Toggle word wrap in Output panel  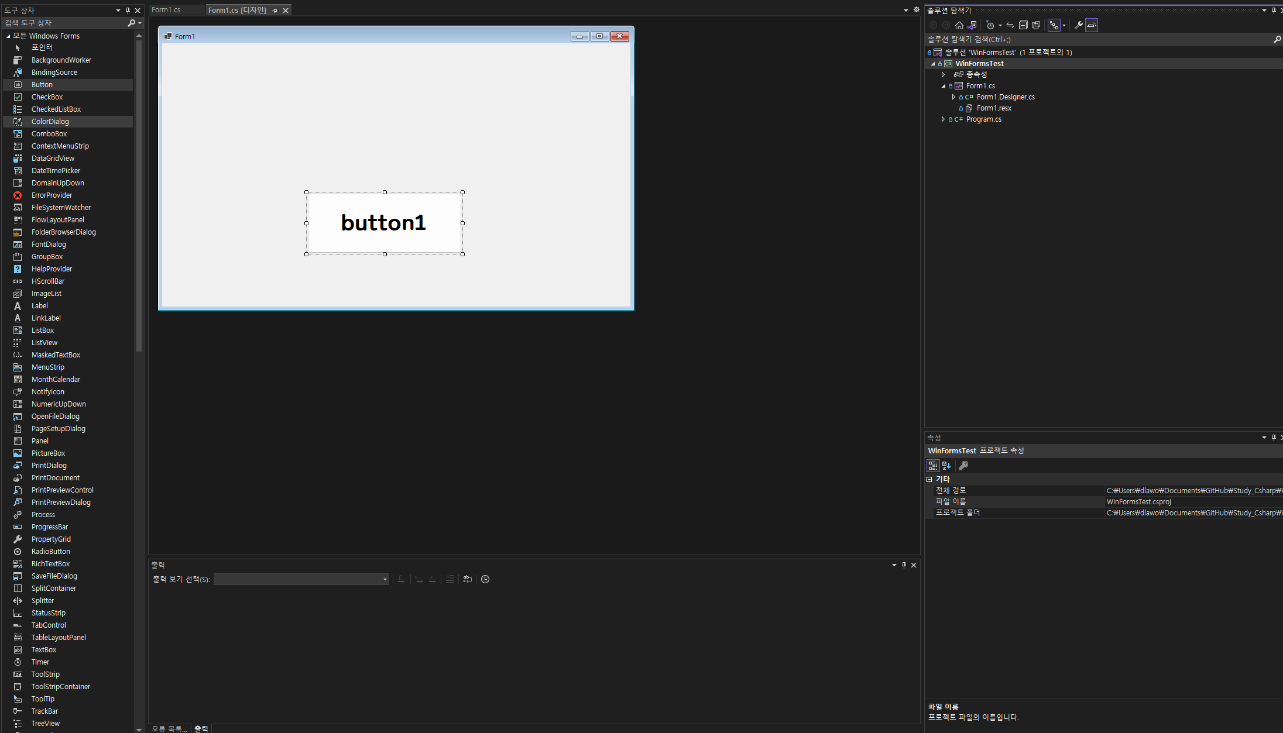tap(467, 579)
